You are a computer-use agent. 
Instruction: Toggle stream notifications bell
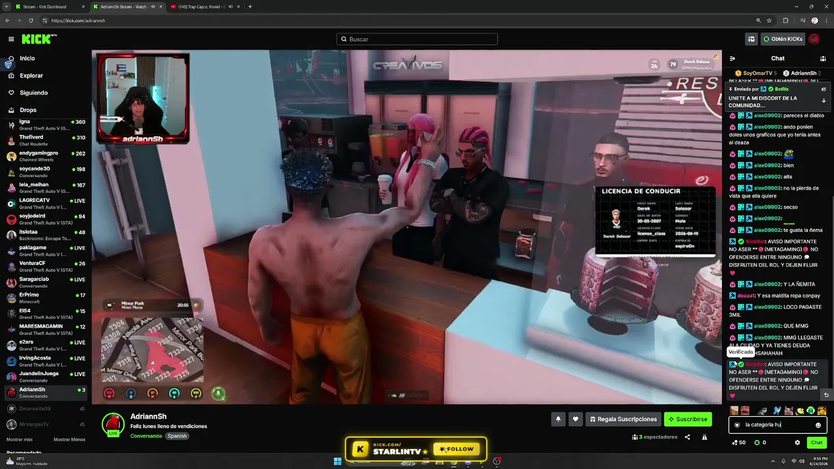point(558,419)
